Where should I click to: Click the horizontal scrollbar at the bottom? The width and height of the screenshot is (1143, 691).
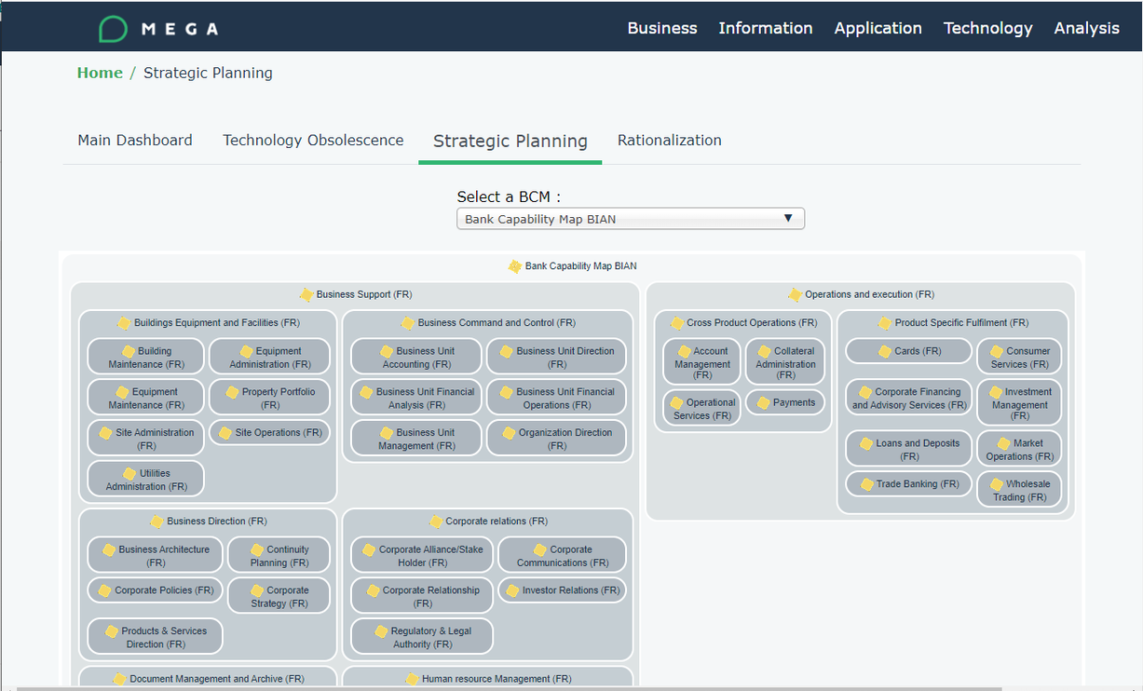click(508, 688)
